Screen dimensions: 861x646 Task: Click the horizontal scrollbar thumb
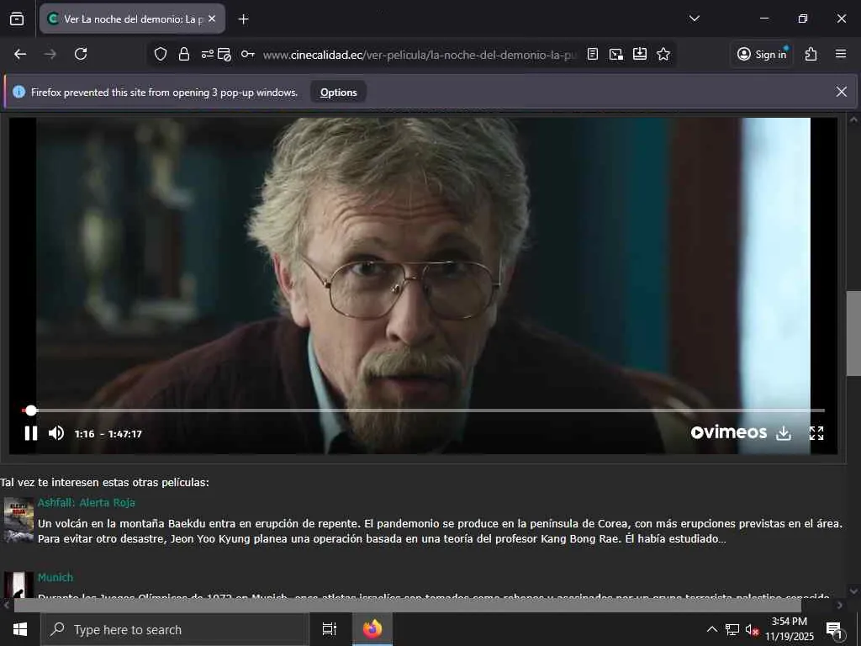[408, 606]
